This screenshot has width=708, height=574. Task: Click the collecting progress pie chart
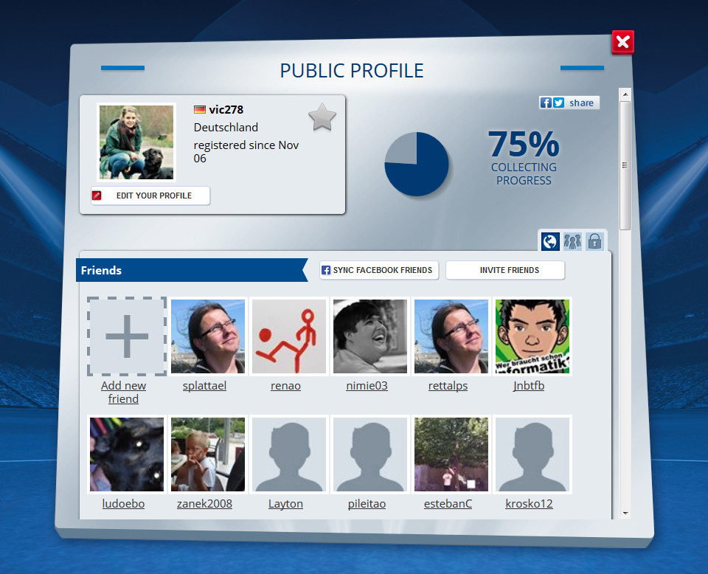pos(417,165)
